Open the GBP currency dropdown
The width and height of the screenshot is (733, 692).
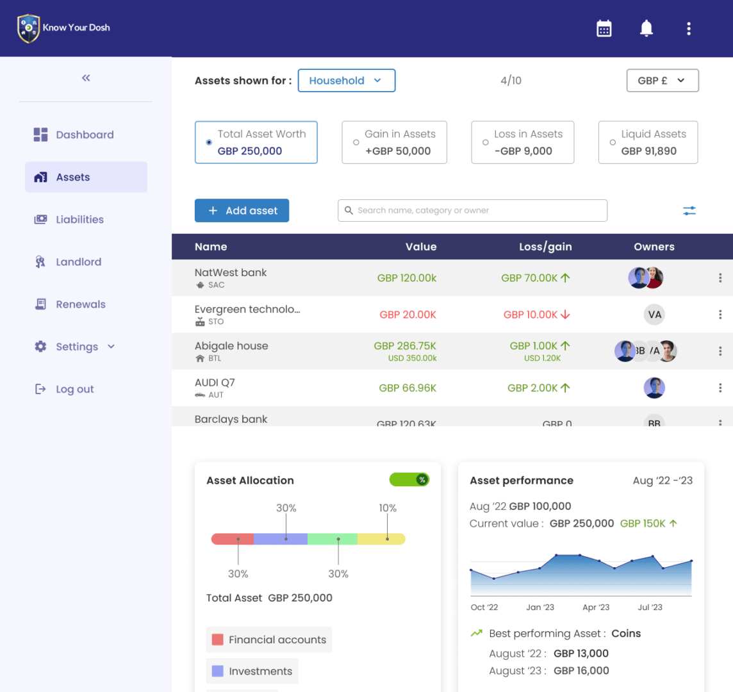(663, 81)
